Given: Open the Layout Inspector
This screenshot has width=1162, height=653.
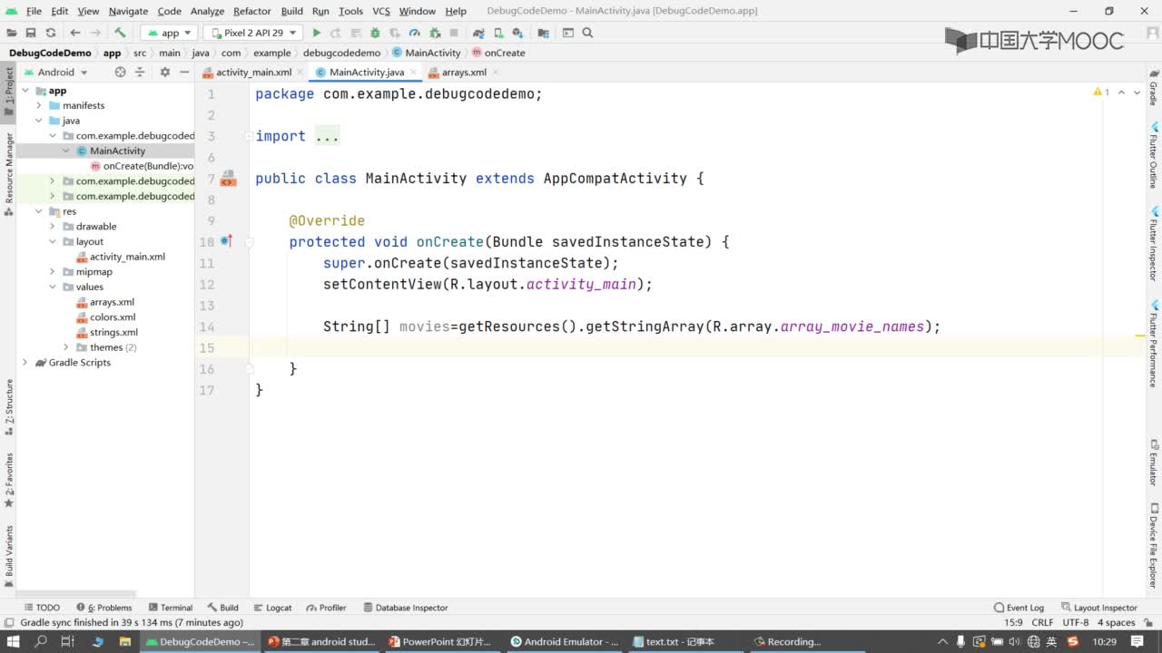Looking at the screenshot, I should click(x=1098, y=608).
